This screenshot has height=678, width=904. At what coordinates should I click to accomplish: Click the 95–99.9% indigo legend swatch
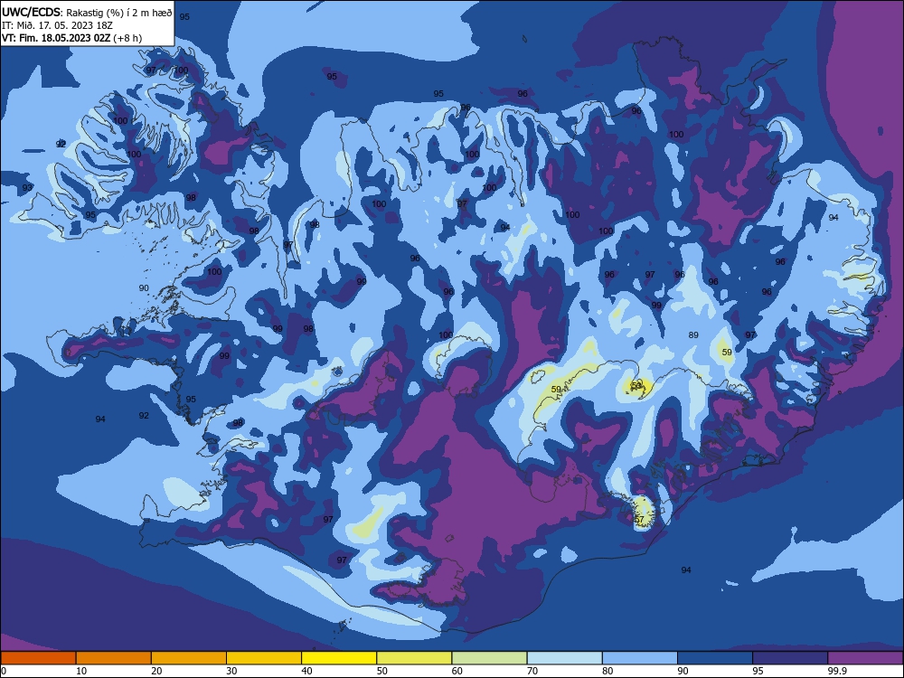tap(790, 658)
